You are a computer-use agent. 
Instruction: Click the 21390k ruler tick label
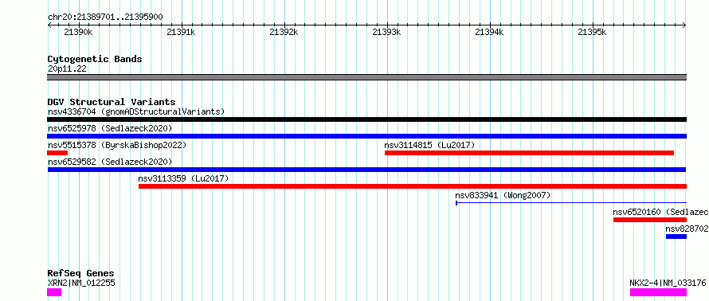pos(78,32)
